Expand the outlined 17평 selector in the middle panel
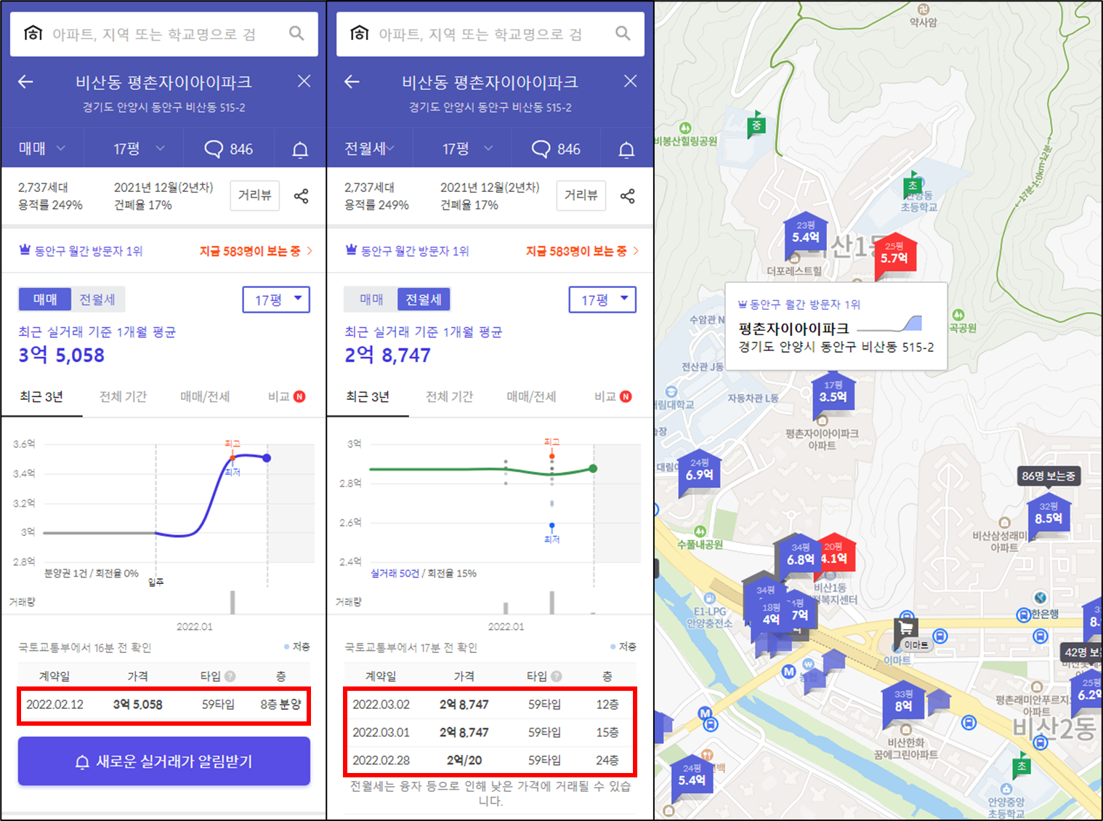Screen dimensions: 1103x821 tap(602, 300)
